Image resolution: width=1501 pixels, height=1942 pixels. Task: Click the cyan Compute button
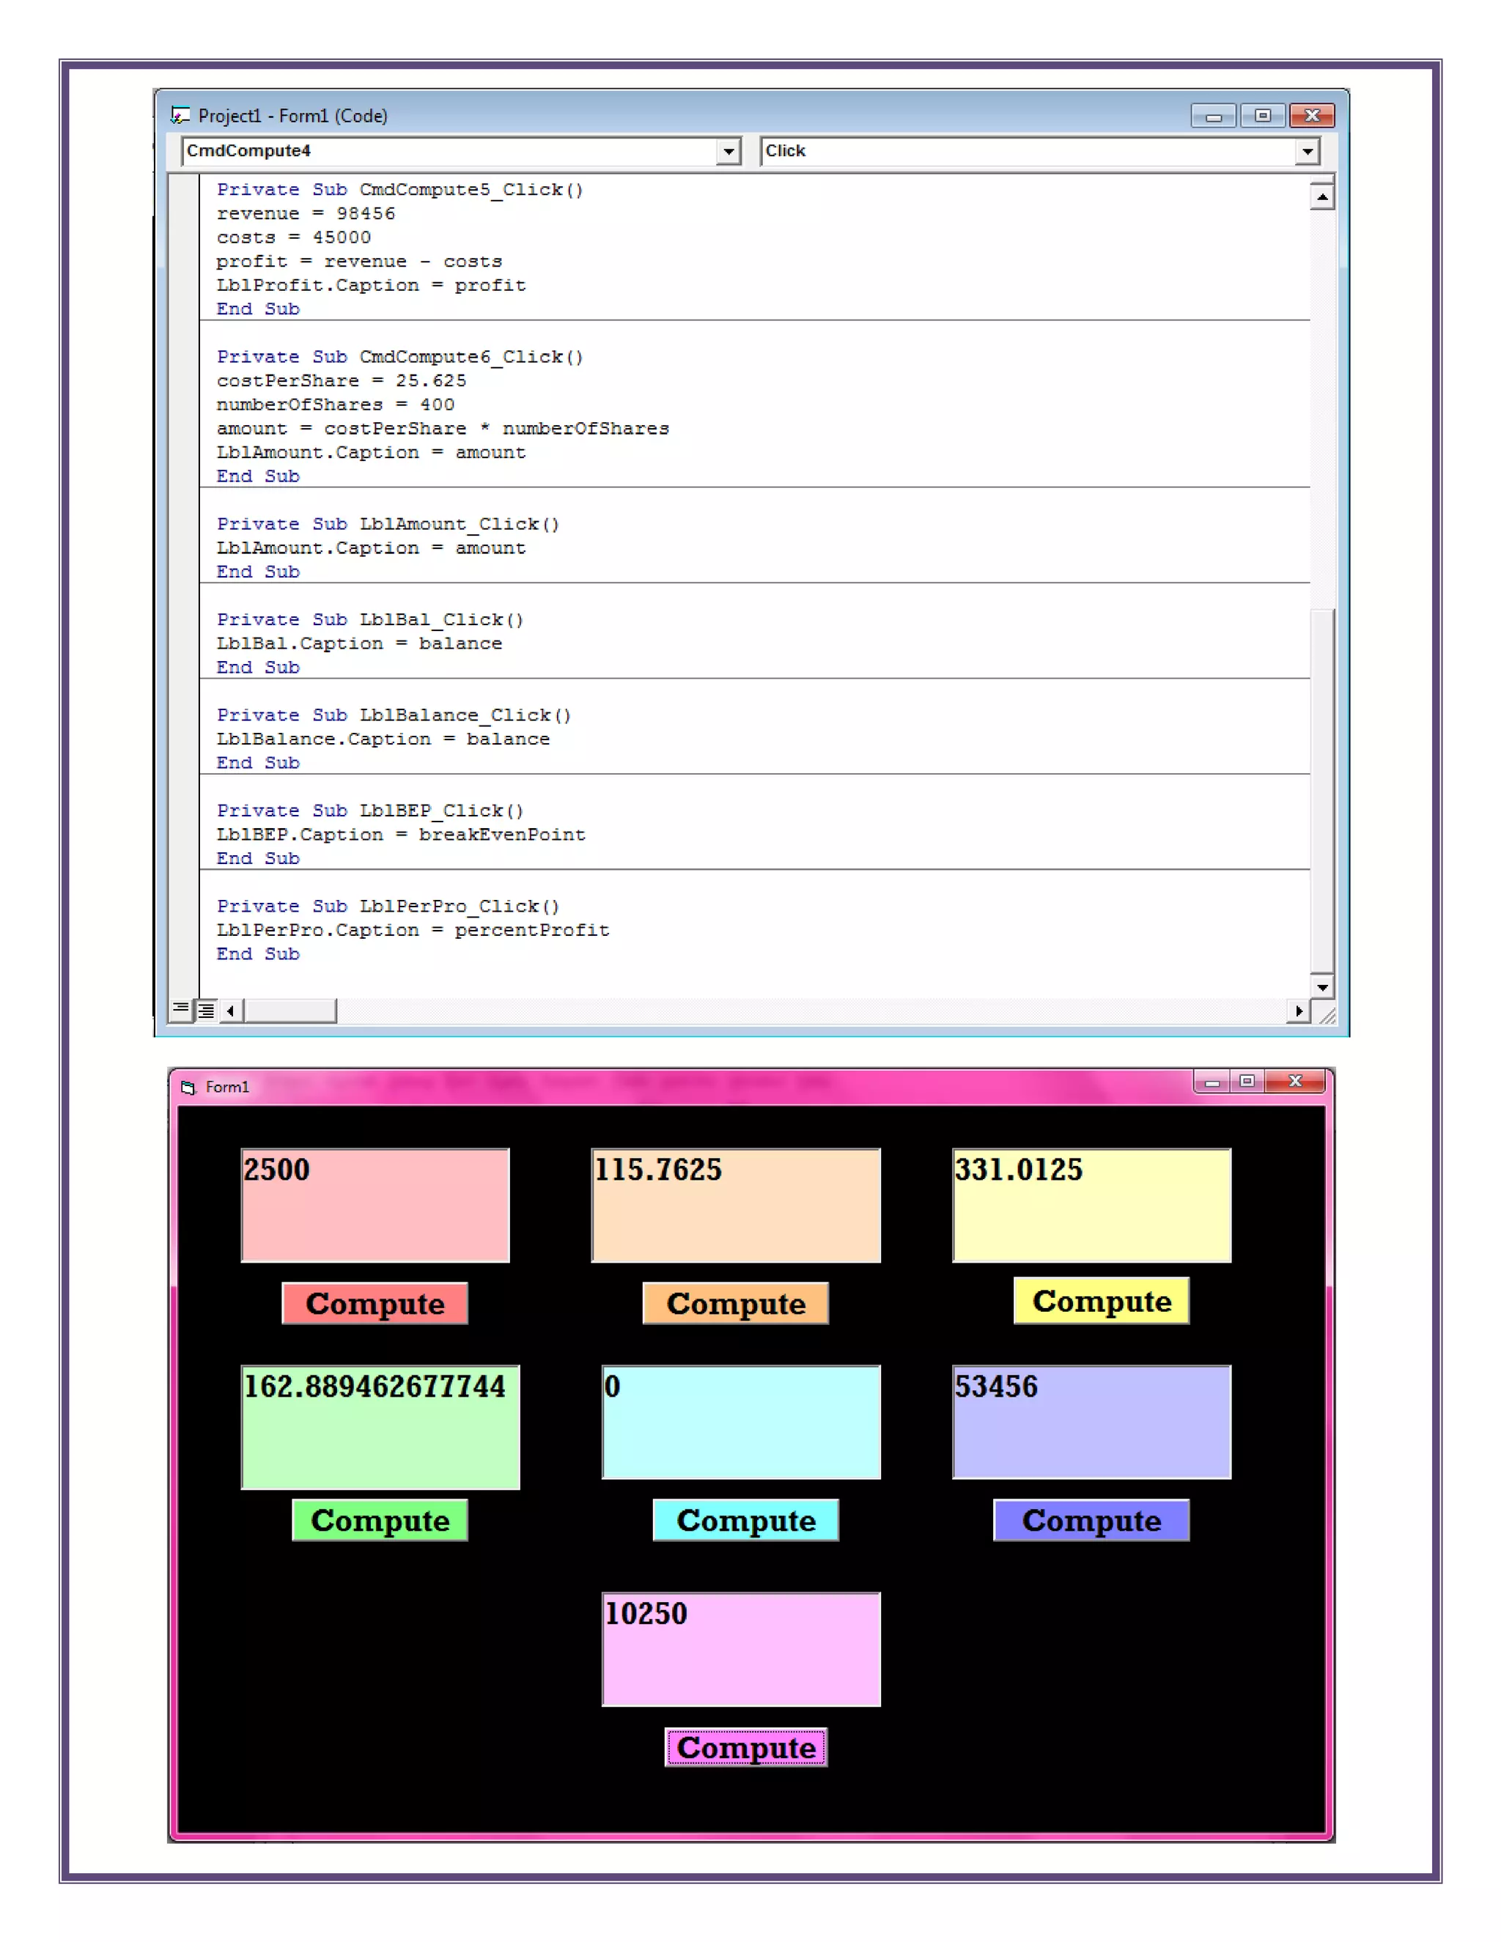click(745, 1520)
